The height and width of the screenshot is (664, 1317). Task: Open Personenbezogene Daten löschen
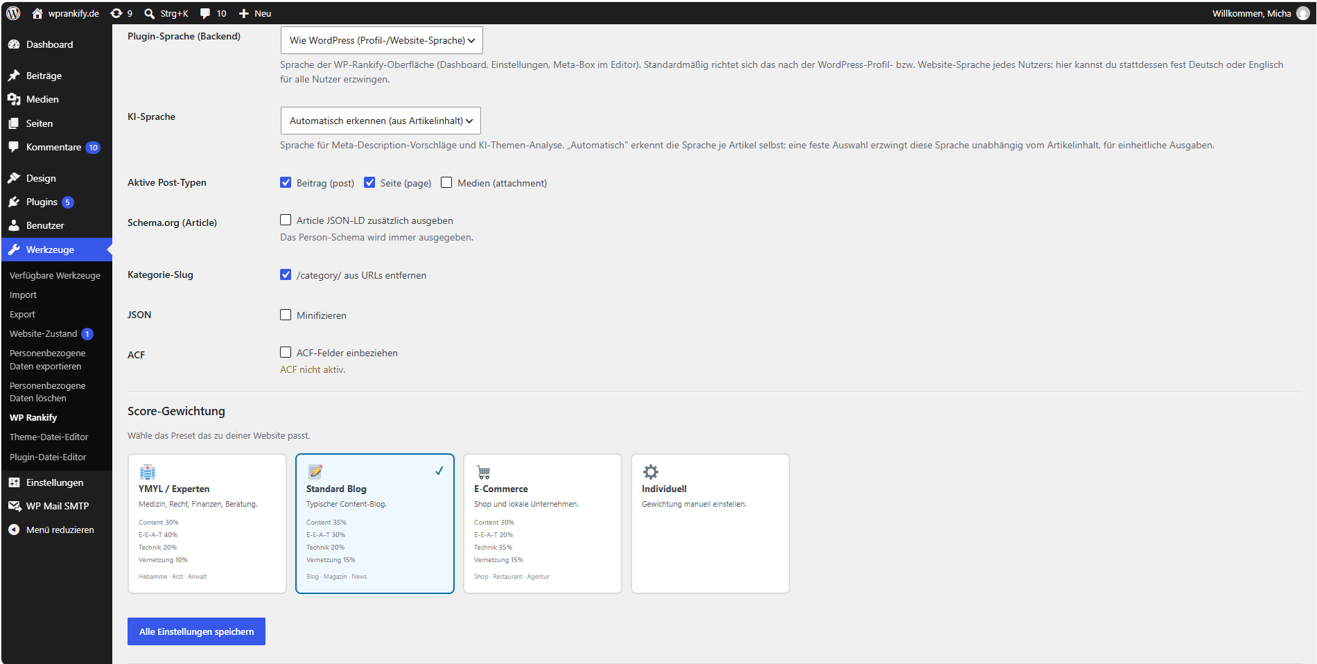click(x=47, y=392)
